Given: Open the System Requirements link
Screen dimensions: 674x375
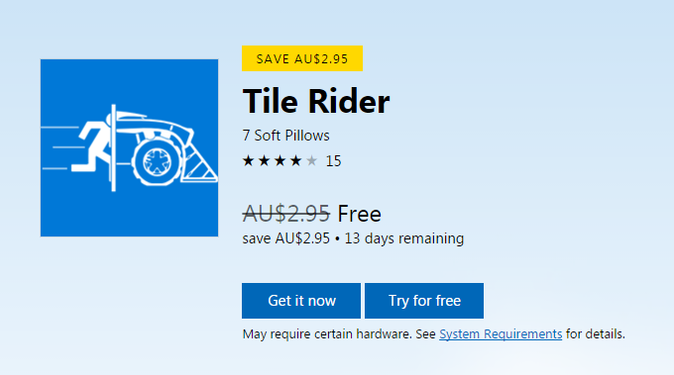Looking at the screenshot, I should 501,333.
